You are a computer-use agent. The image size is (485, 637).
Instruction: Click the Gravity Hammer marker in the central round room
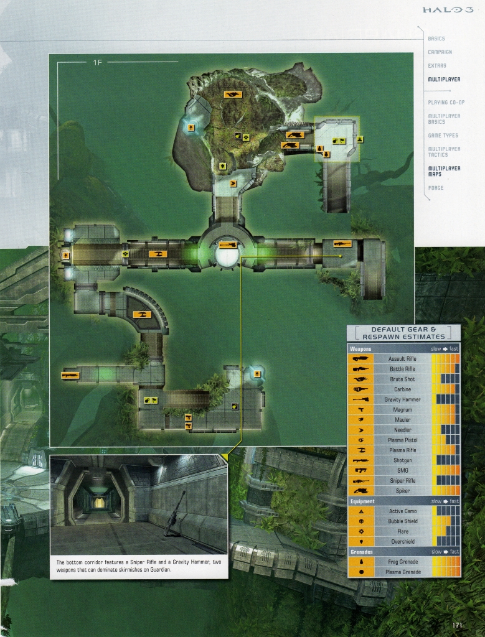(228, 245)
